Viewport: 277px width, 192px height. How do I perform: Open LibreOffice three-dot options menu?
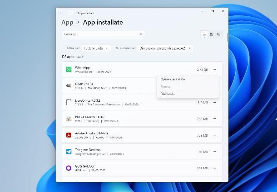214,102
